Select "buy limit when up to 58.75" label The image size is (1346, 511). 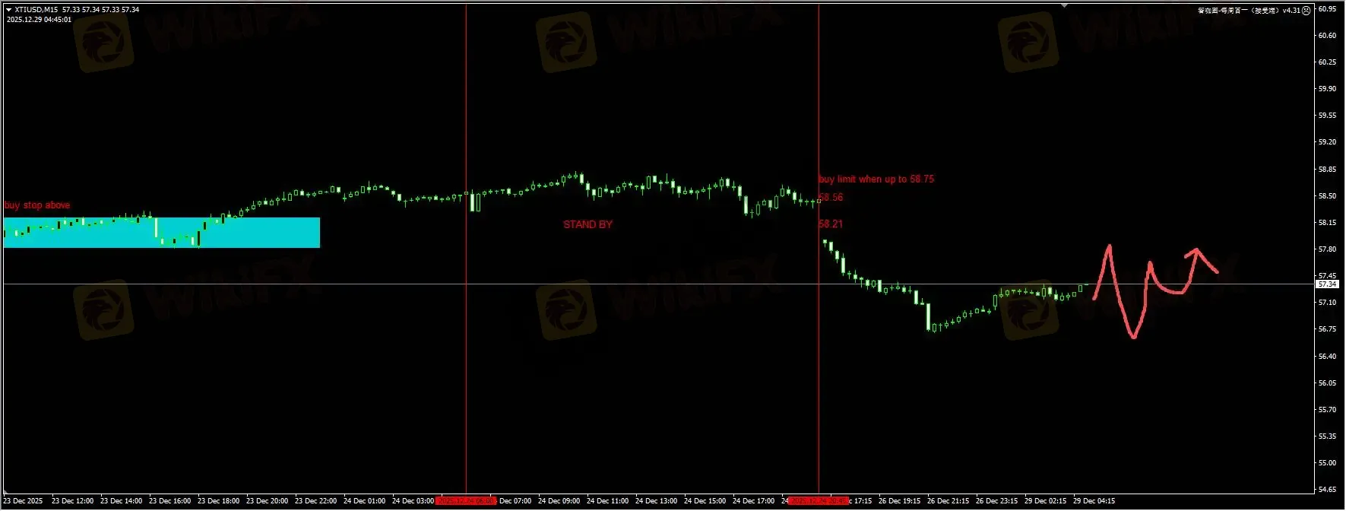pos(876,179)
